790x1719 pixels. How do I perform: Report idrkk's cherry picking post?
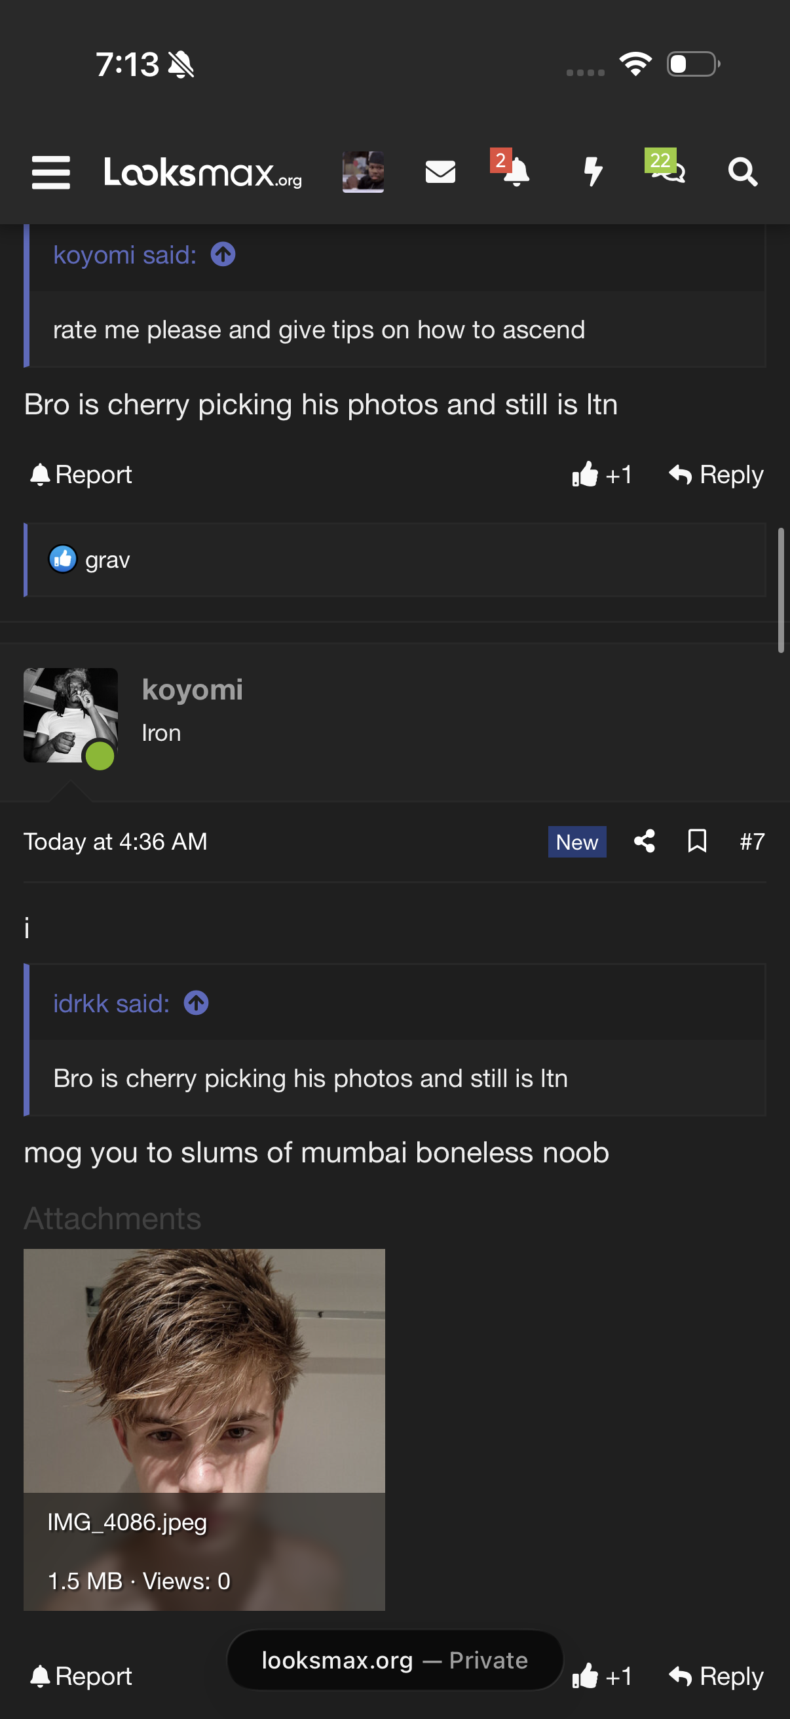pos(81,475)
